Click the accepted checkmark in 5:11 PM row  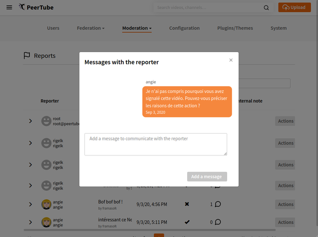(x=187, y=222)
